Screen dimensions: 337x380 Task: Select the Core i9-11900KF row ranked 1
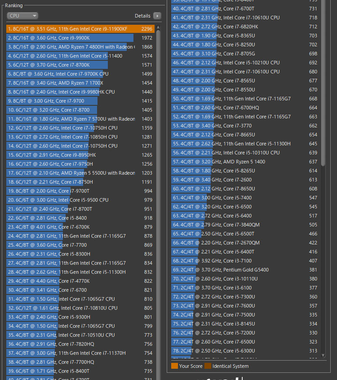pos(80,29)
